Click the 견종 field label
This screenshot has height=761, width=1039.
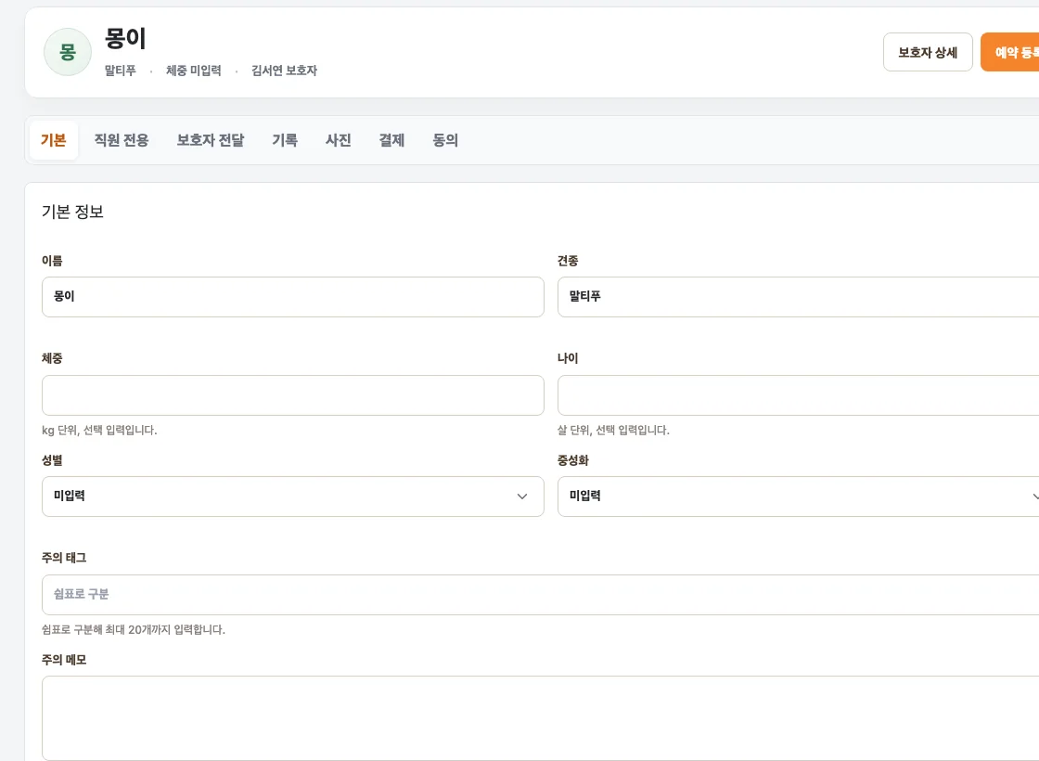568,261
